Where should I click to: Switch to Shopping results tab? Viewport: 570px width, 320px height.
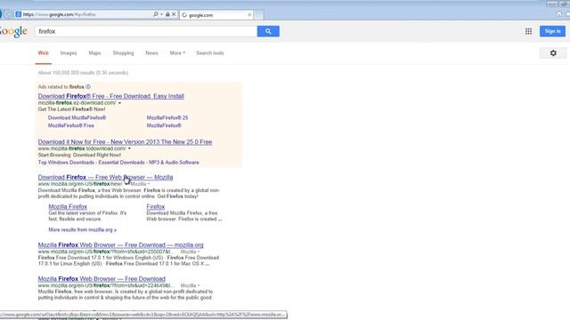(x=123, y=53)
